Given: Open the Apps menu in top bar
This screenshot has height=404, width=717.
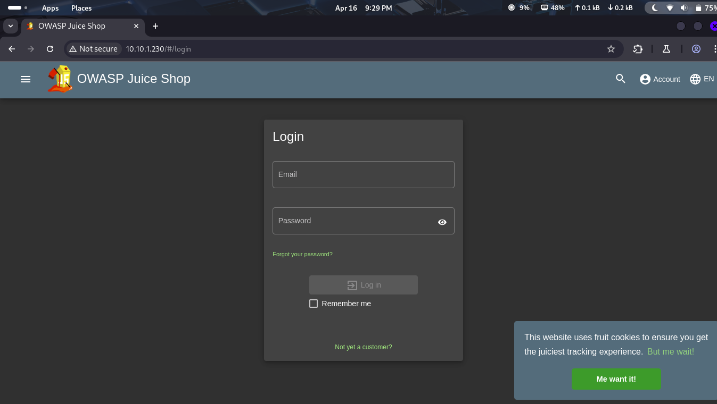Looking at the screenshot, I should click(50, 8).
